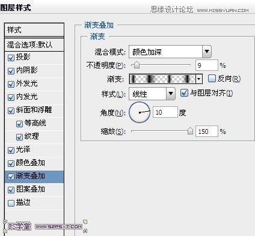Open the 样式 linear style dropdown arrow
This screenshot has width=255, height=236.
point(171,94)
